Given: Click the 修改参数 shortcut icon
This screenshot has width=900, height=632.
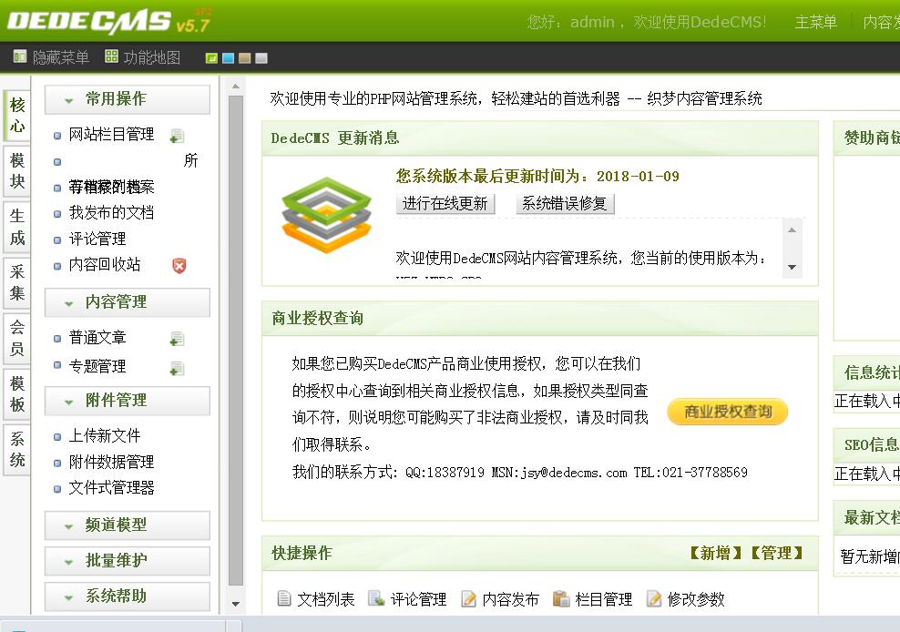Looking at the screenshot, I should [654, 598].
